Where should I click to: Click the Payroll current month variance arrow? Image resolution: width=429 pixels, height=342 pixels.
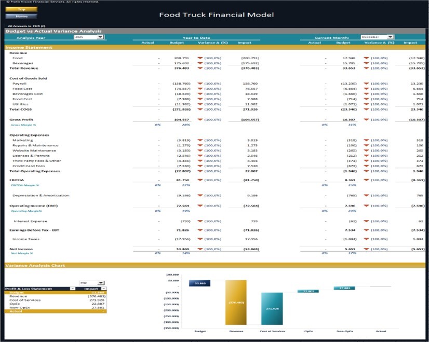(366, 84)
